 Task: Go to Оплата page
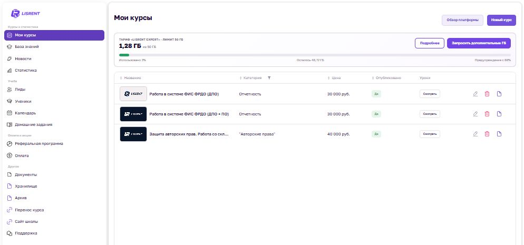[x=54, y=155]
